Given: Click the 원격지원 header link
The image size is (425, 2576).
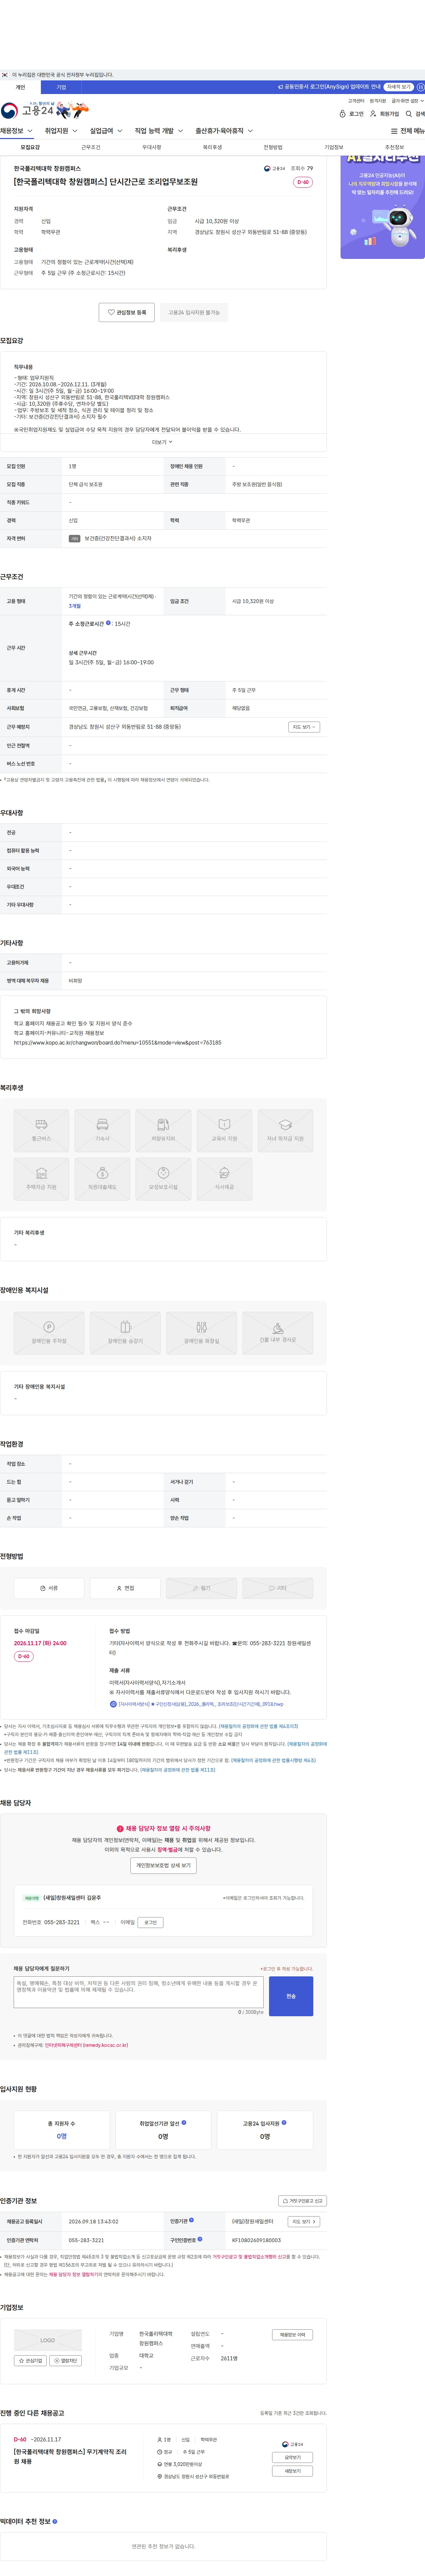Looking at the screenshot, I should coord(378,101).
